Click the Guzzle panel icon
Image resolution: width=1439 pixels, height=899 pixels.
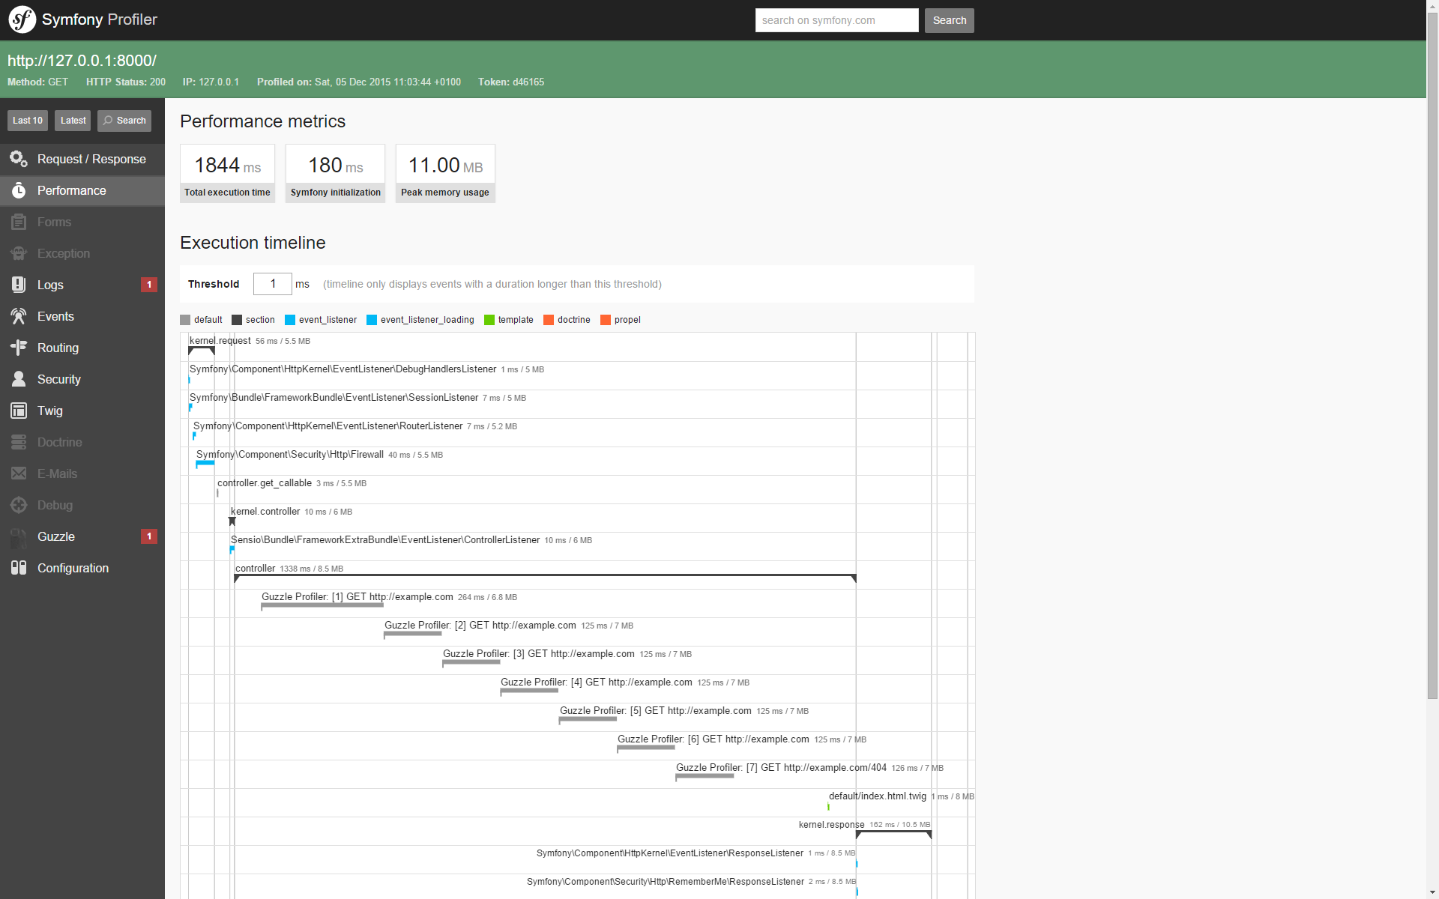point(19,536)
